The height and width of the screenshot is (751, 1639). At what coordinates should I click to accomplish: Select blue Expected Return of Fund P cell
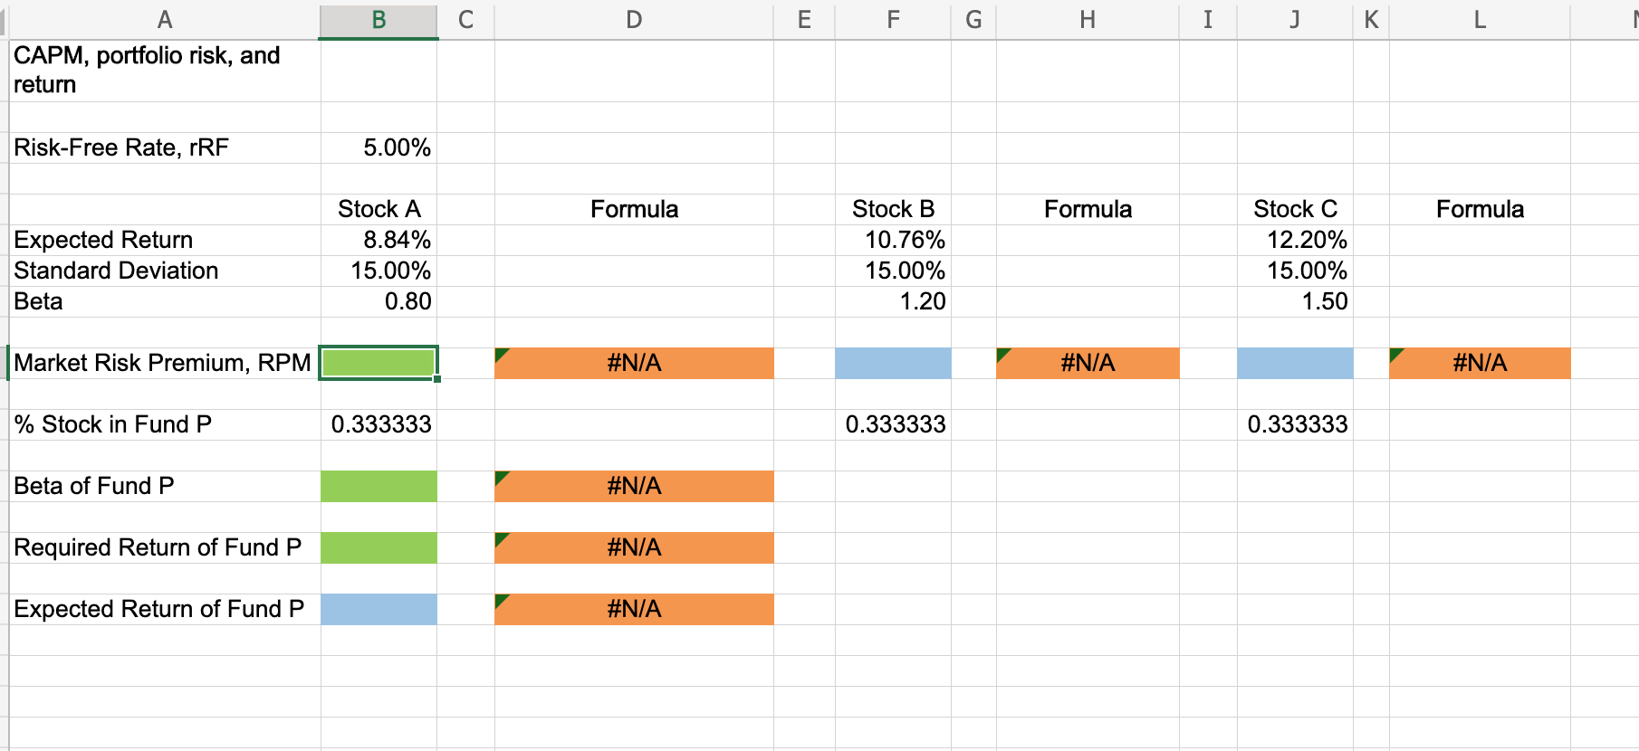point(379,609)
